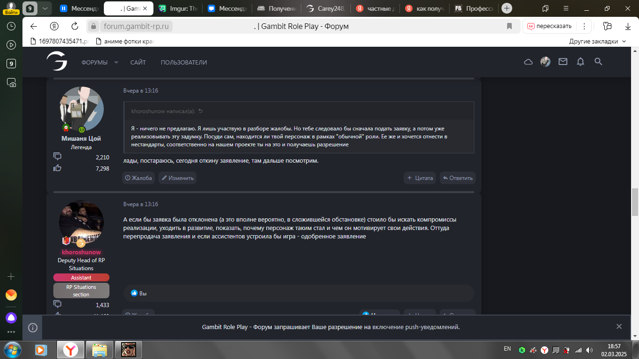Open the ПОЛЬЗОВАТЕЛИ menu item
Screen dimensions: 639x359
point(183,63)
